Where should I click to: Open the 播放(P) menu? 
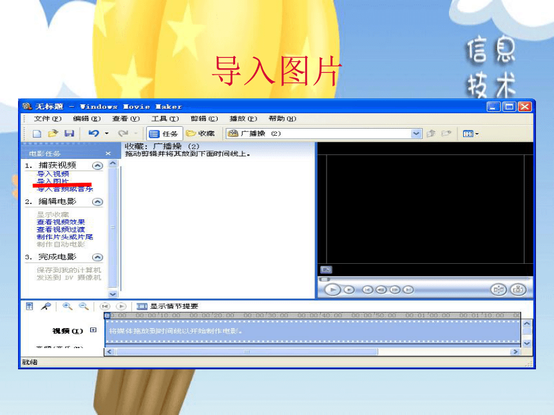click(x=243, y=118)
